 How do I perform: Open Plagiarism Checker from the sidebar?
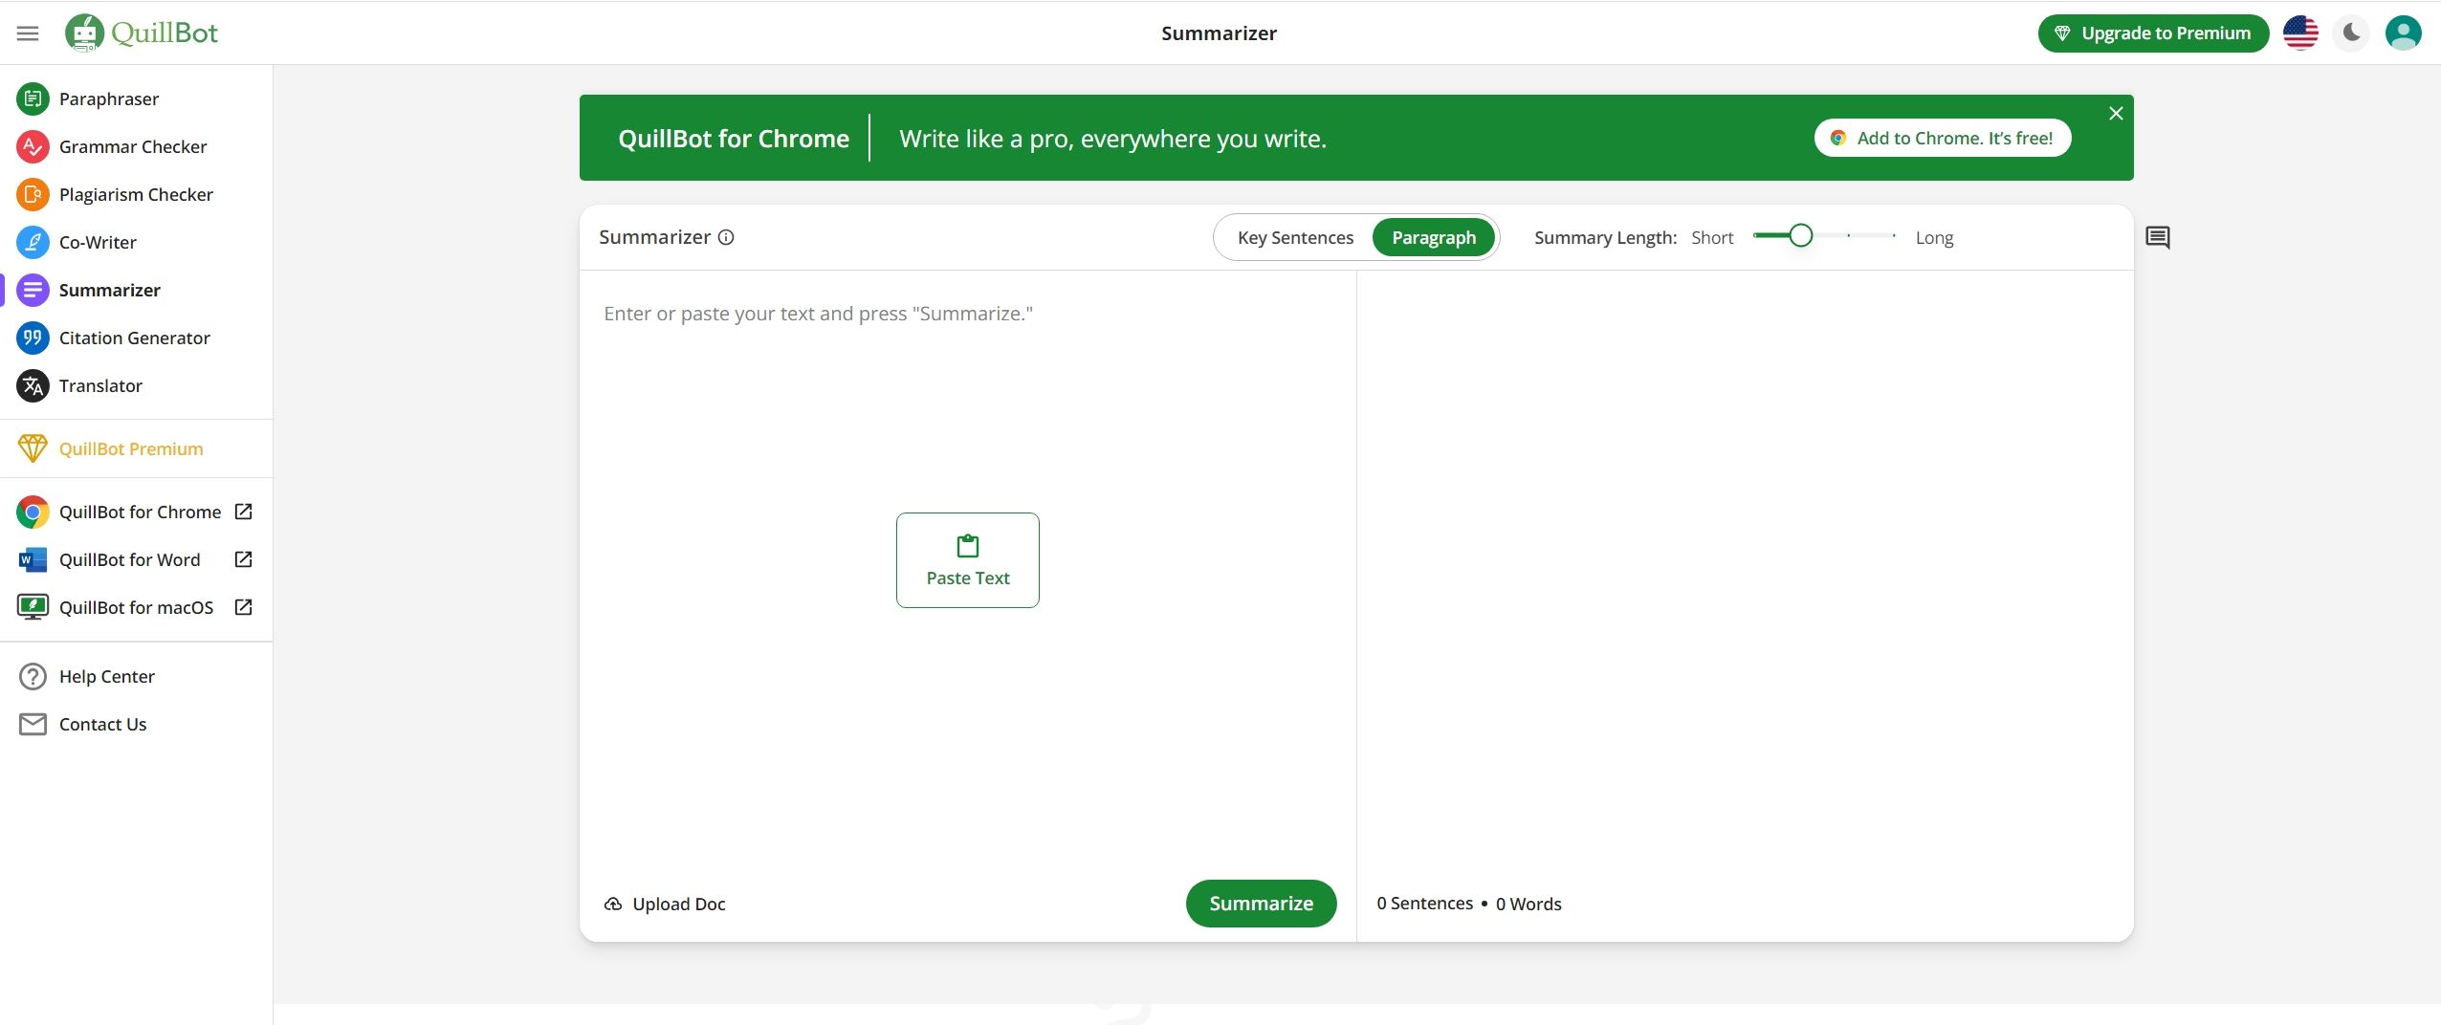point(138,194)
